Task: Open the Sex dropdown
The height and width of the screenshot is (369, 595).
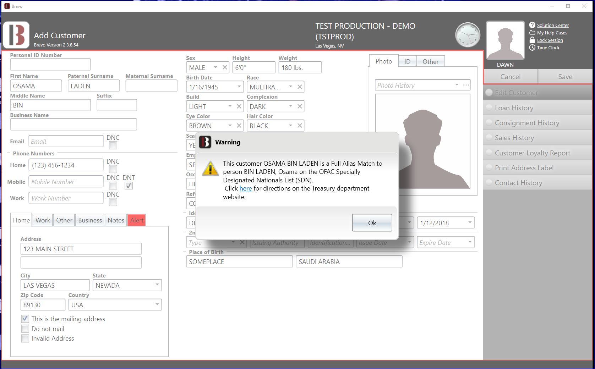Action: point(215,67)
